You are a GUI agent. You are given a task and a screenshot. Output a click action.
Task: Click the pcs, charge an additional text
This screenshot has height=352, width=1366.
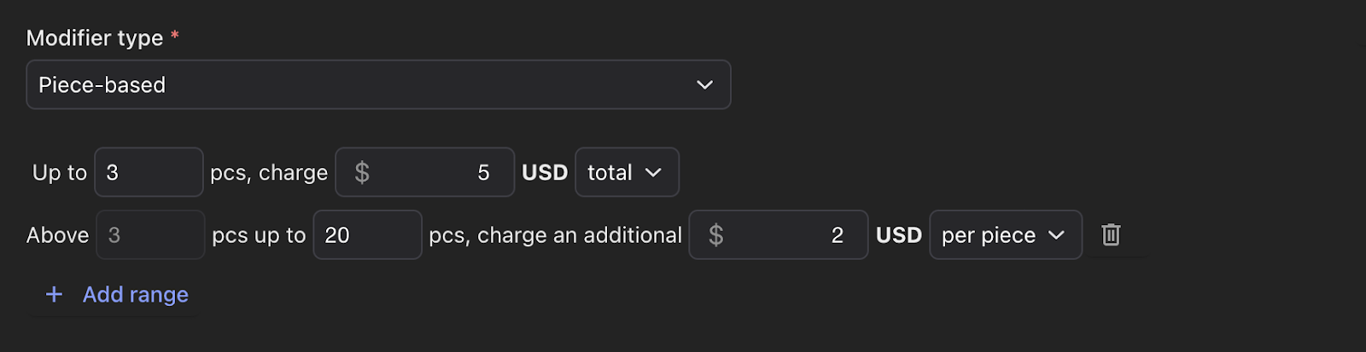click(555, 235)
